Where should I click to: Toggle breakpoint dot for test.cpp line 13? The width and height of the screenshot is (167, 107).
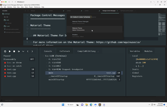pos(5,73)
